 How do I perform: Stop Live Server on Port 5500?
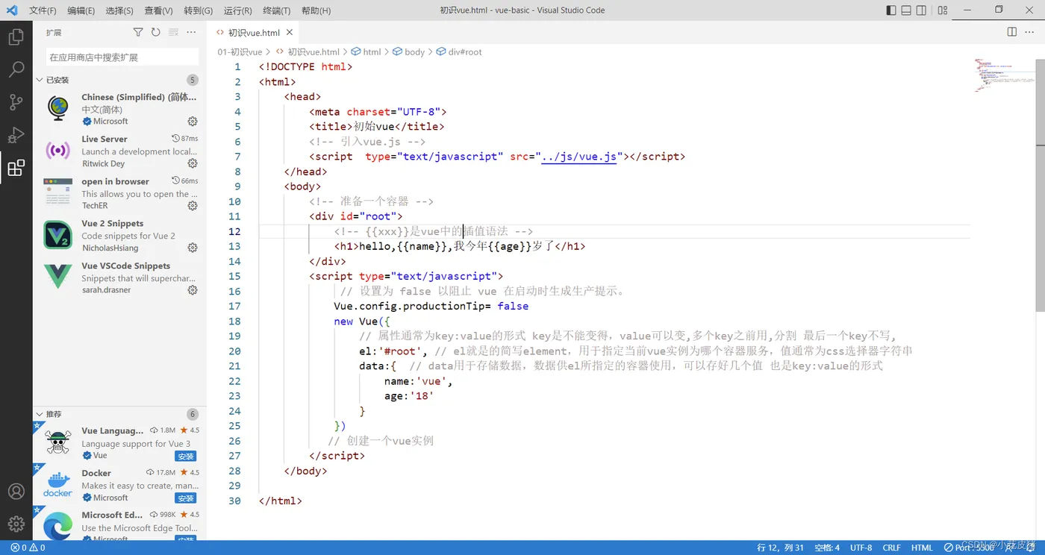tap(969, 548)
